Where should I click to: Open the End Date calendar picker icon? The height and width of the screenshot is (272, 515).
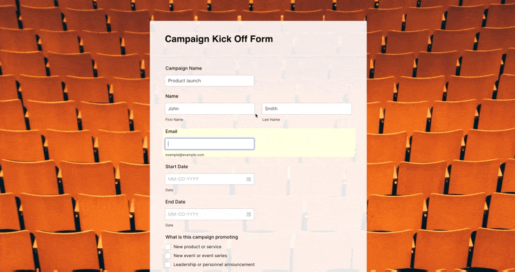[x=248, y=214]
